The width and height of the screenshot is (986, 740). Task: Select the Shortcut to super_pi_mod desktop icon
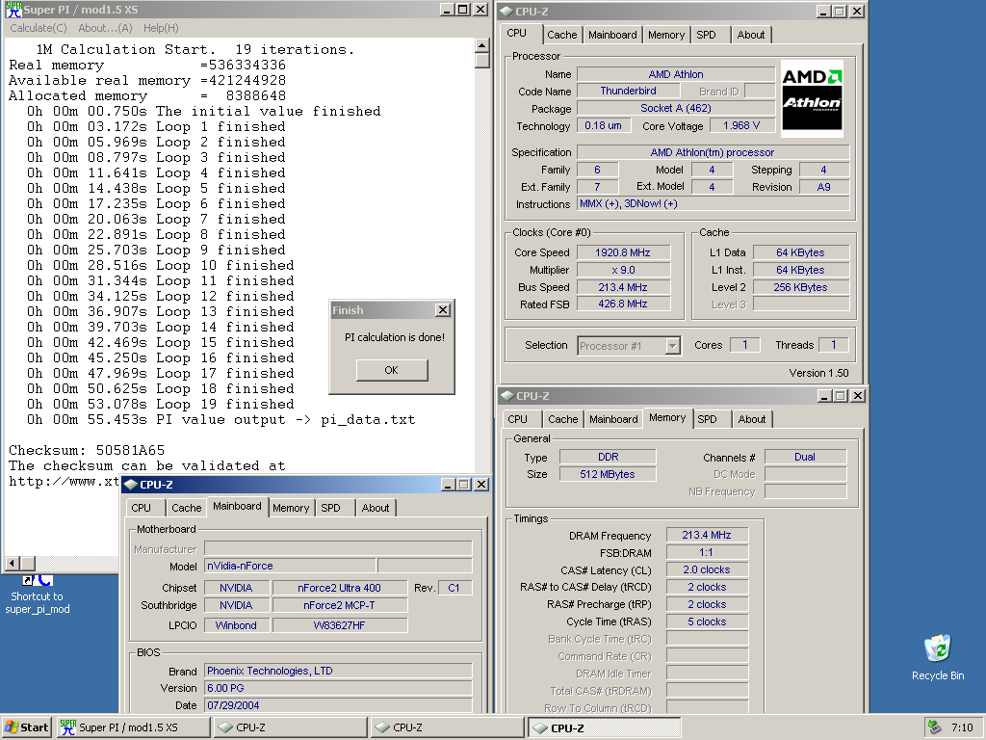pyautogui.click(x=38, y=595)
